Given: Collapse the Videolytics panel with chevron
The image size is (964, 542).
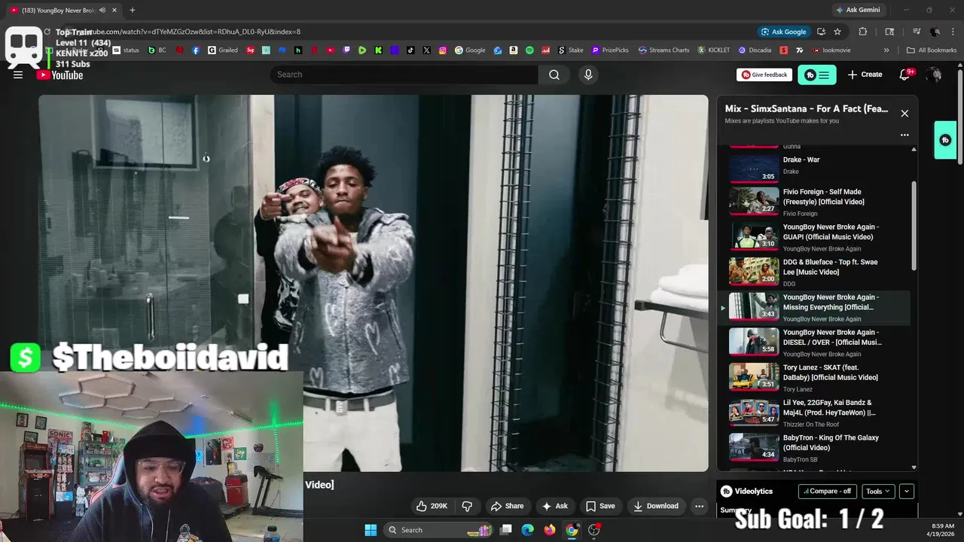Looking at the screenshot, I should [907, 491].
